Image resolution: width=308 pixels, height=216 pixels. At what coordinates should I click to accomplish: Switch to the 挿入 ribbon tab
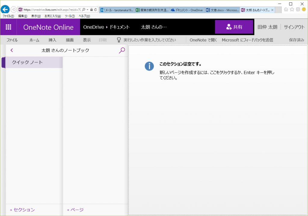52,40
